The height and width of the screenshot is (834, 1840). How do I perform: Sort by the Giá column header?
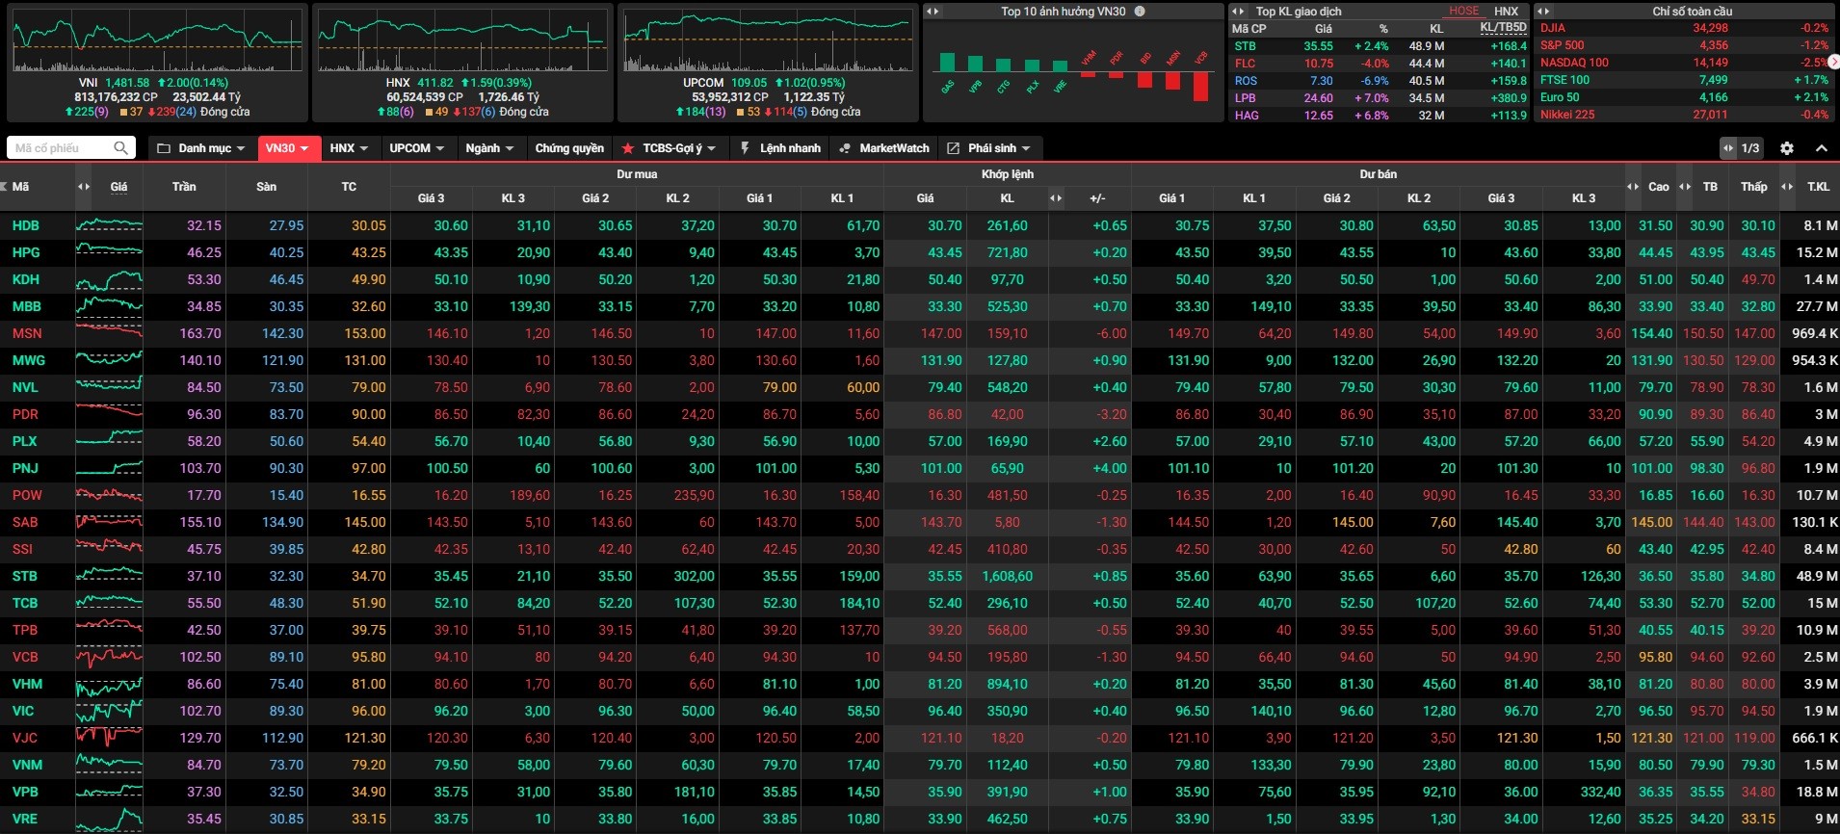(x=118, y=187)
